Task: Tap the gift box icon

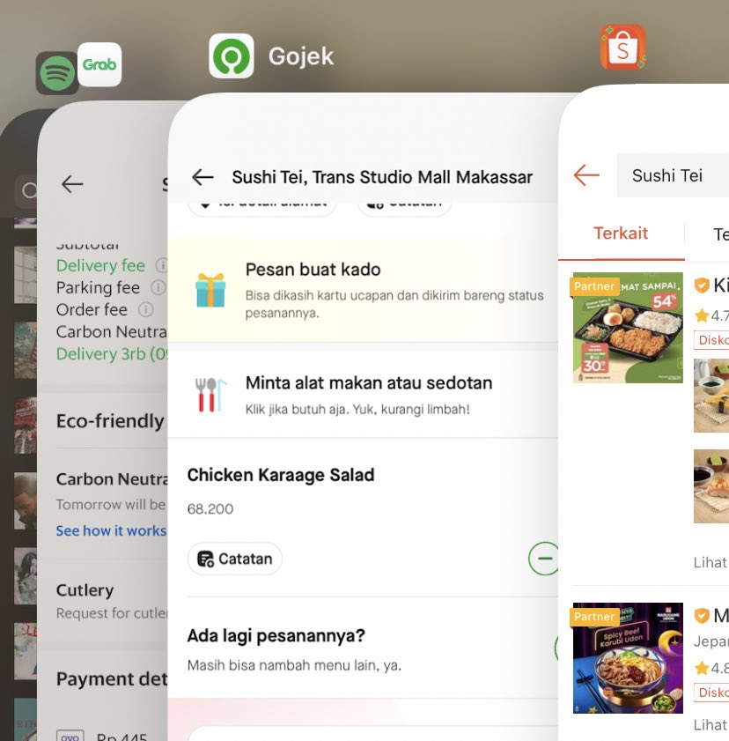Action: [210, 290]
